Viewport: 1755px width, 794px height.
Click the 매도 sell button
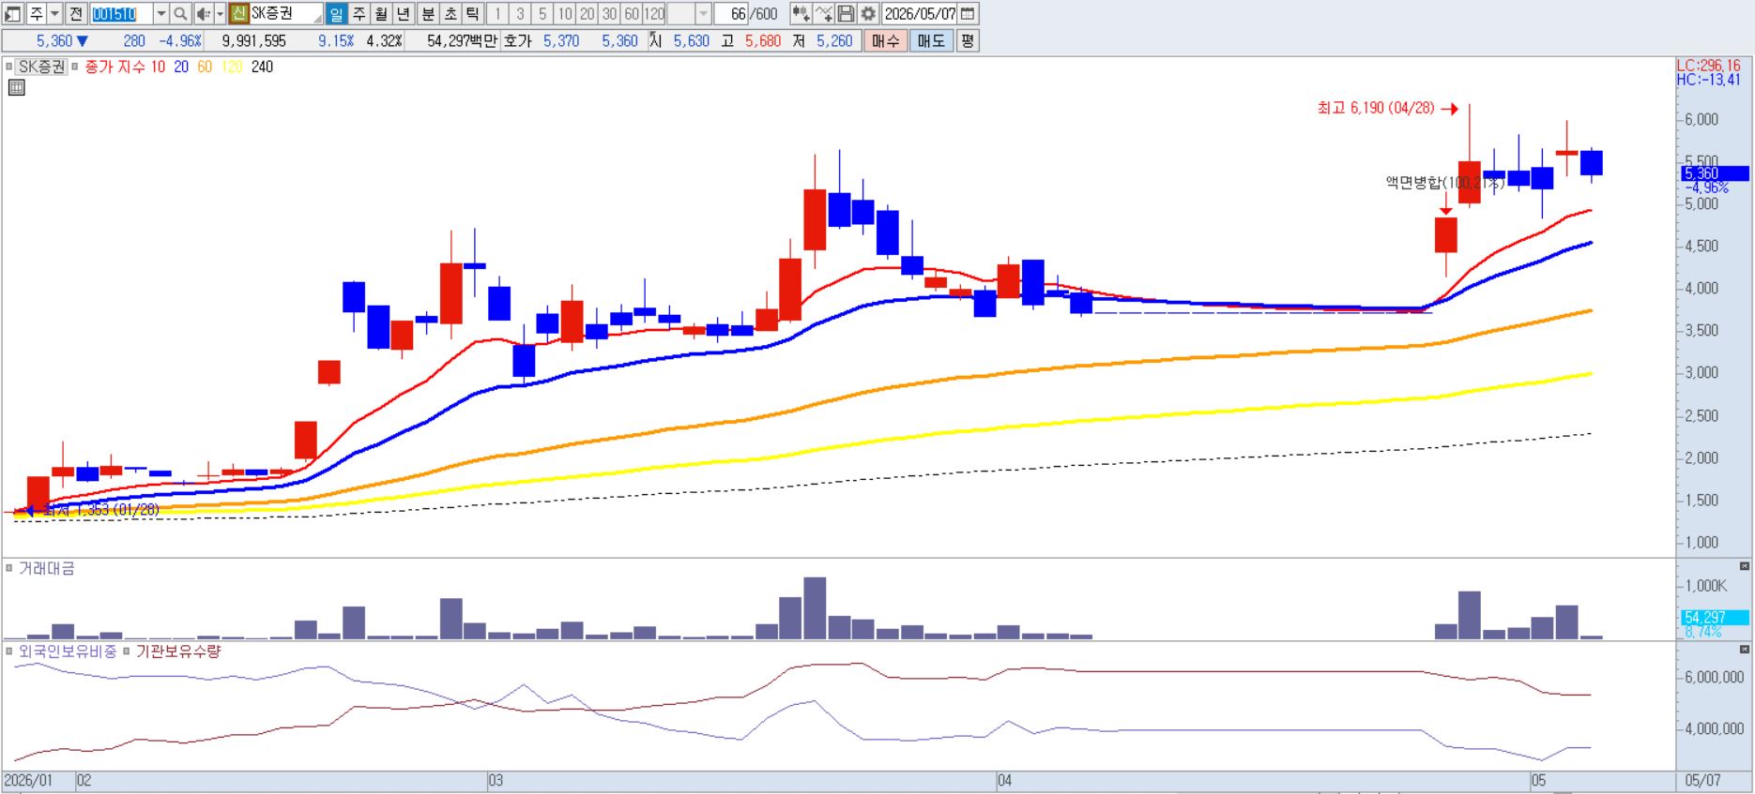pyautogui.click(x=931, y=41)
